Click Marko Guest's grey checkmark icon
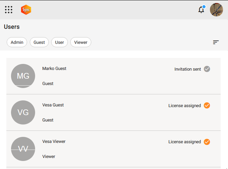Screen dimensions: 228x169 point(207,69)
